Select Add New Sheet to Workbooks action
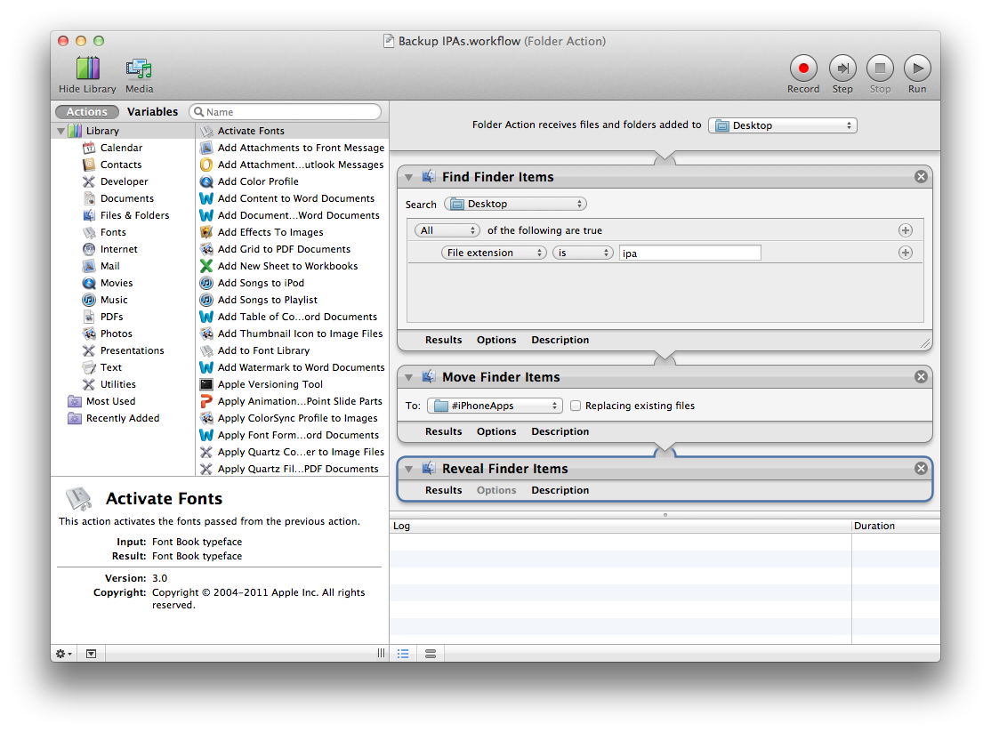Viewport: 991px width, 732px height. click(293, 266)
